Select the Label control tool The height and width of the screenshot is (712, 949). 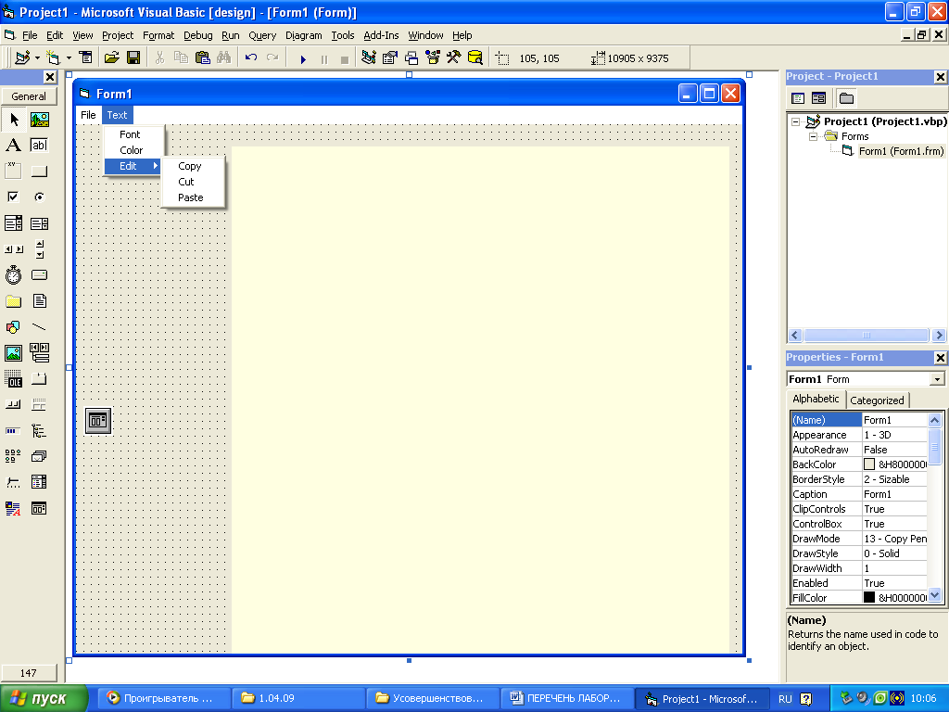(13, 146)
